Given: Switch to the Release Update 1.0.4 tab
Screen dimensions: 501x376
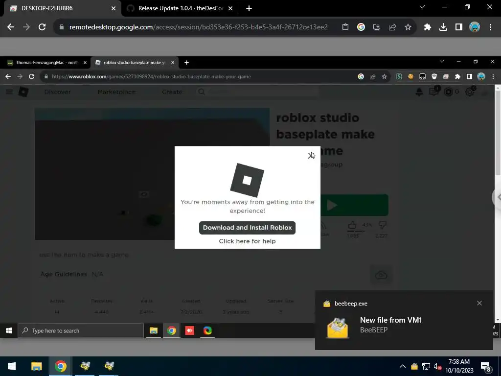Looking at the screenshot, I should [180, 8].
